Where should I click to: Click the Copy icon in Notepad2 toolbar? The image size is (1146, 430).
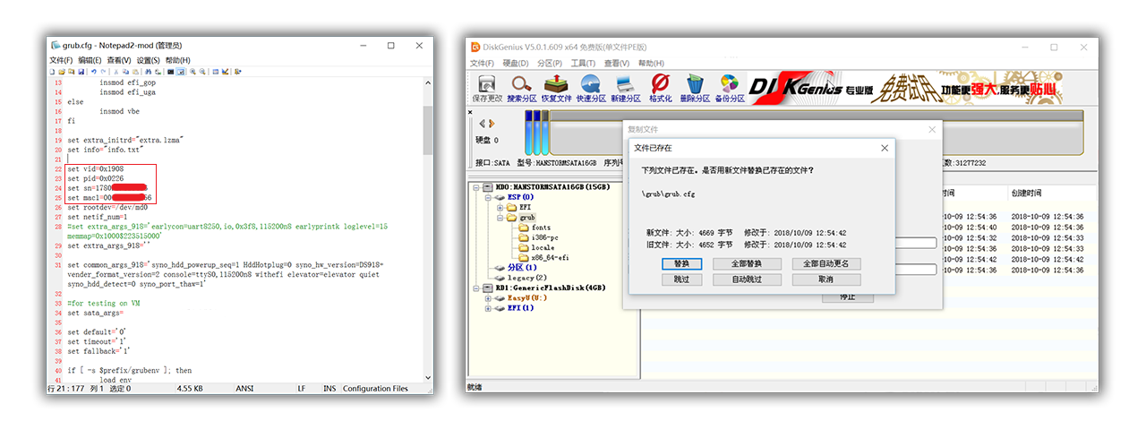point(125,72)
